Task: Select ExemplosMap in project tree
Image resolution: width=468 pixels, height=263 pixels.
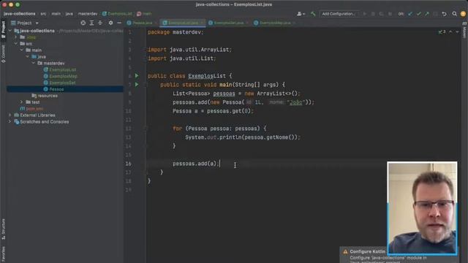Action: click(x=63, y=76)
